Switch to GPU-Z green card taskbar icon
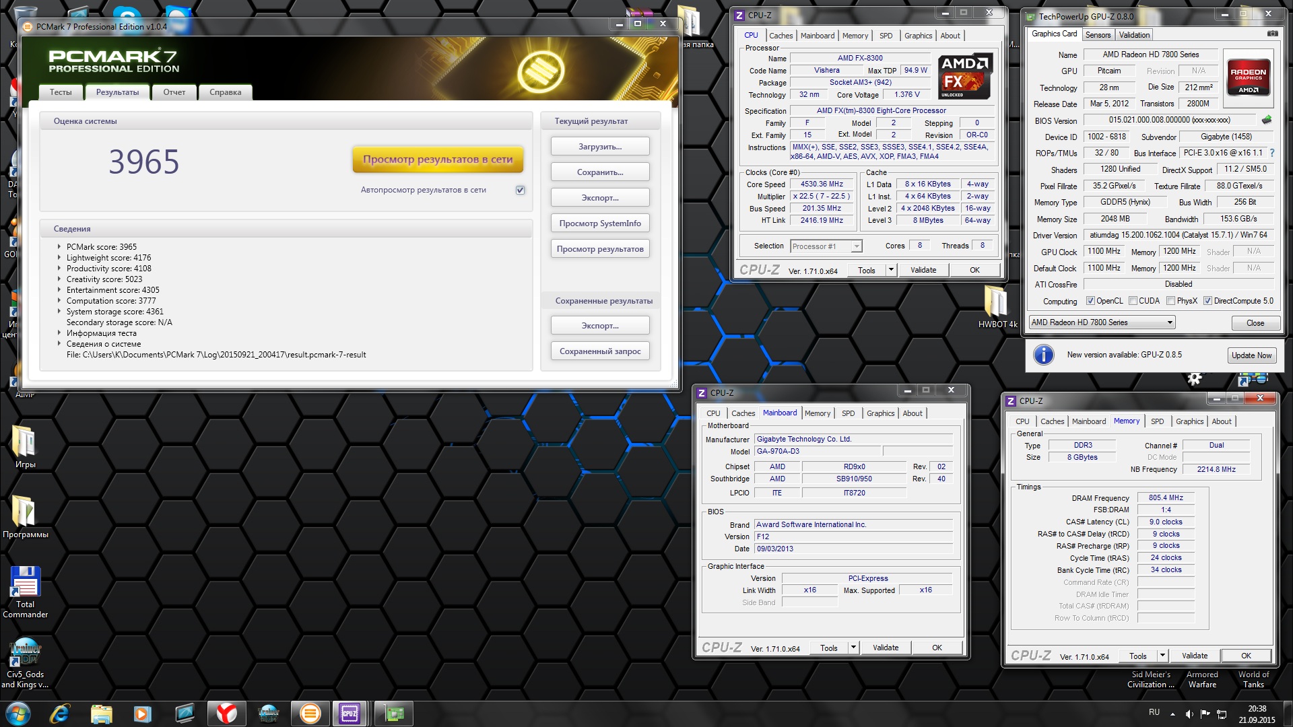 (x=394, y=714)
